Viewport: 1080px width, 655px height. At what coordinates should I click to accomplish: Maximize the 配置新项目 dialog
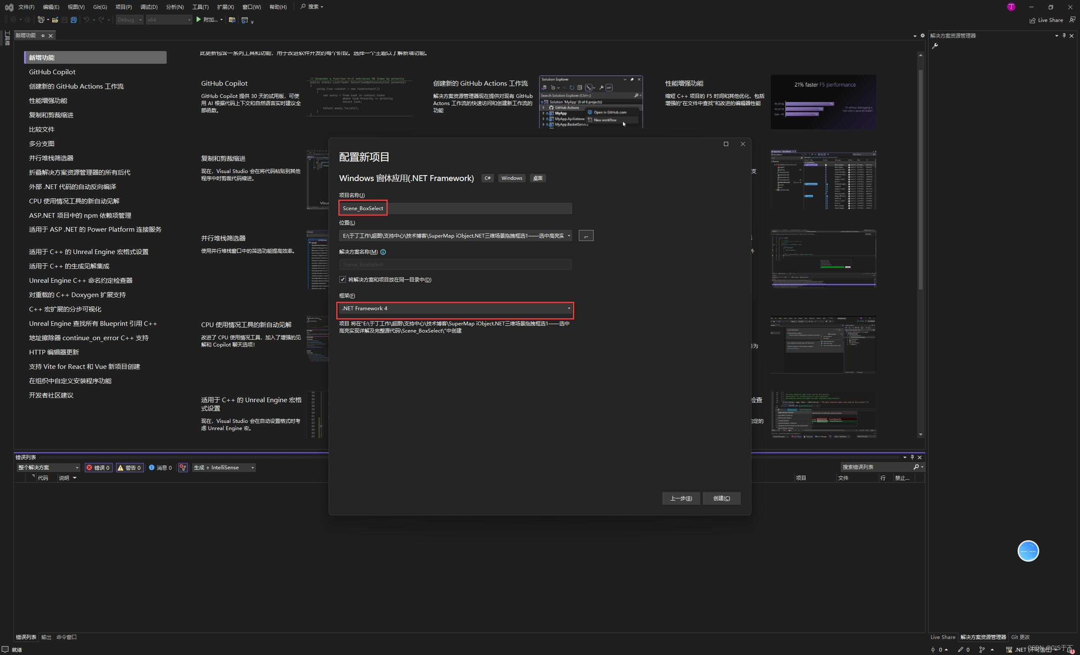pos(726,144)
